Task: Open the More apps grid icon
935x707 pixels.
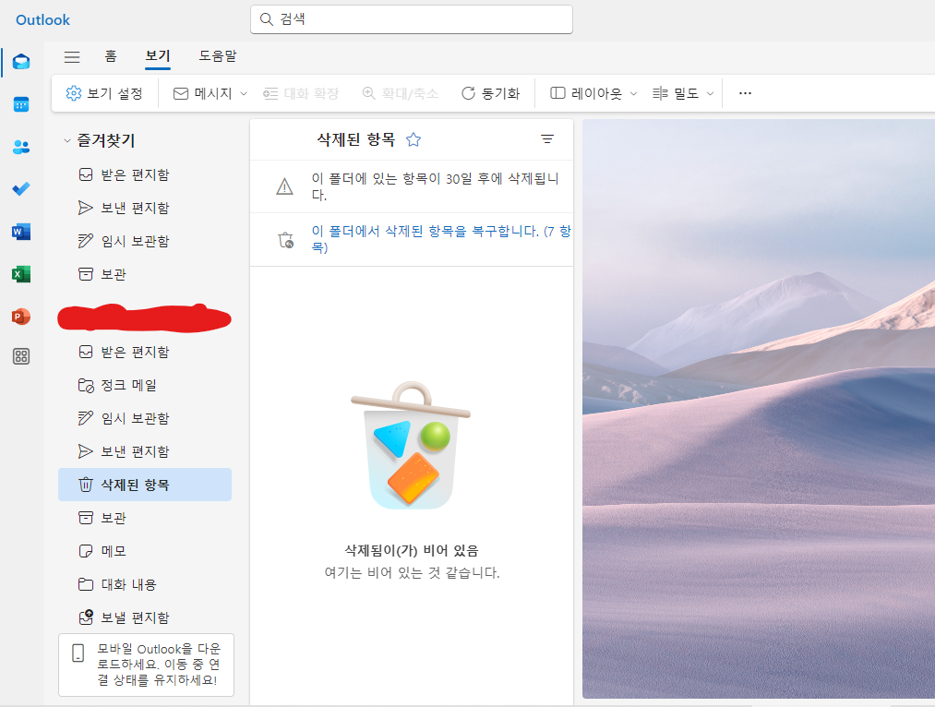Action: click(21, 356)
